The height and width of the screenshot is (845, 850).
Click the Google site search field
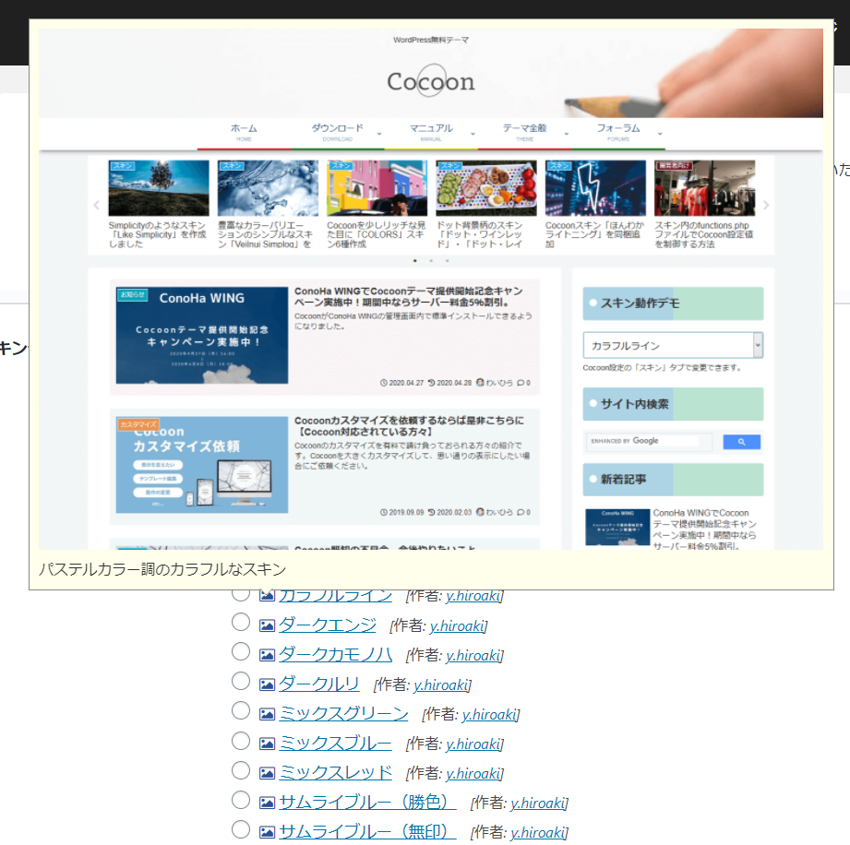(x=649, y=441)
